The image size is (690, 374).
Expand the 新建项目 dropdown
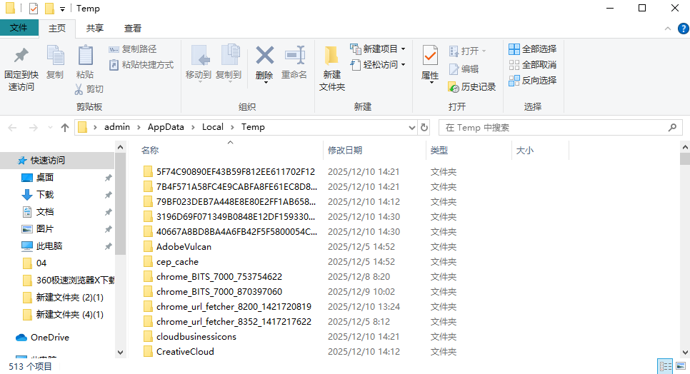pos(403,49)
